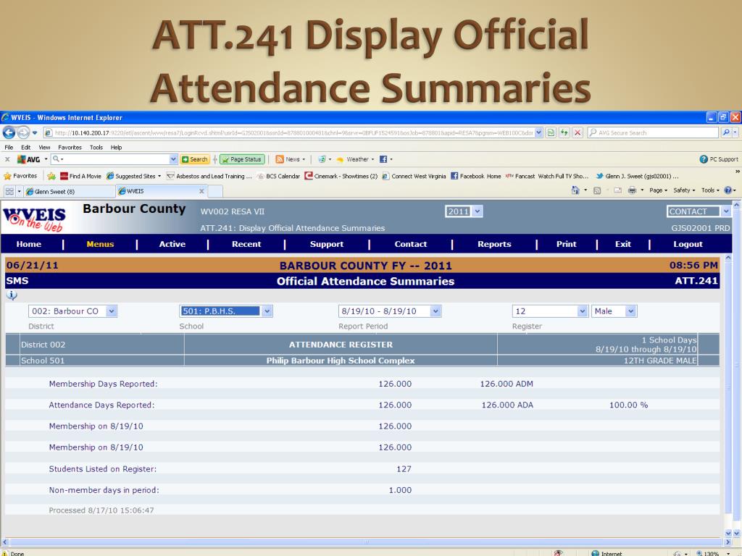
Task: Open the Favorites menu in menu bar
Action: [x=70, y=148]
